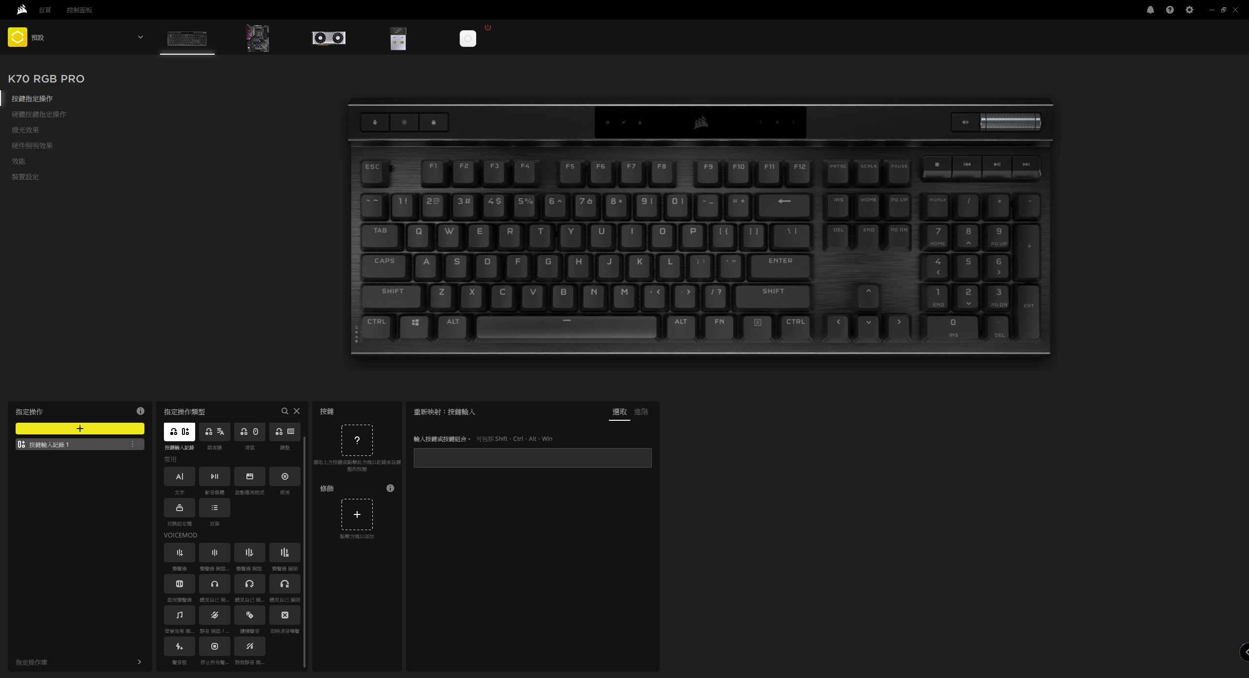
Task: Choose the 巨集 macro action
Action: [x=214, y=508]
